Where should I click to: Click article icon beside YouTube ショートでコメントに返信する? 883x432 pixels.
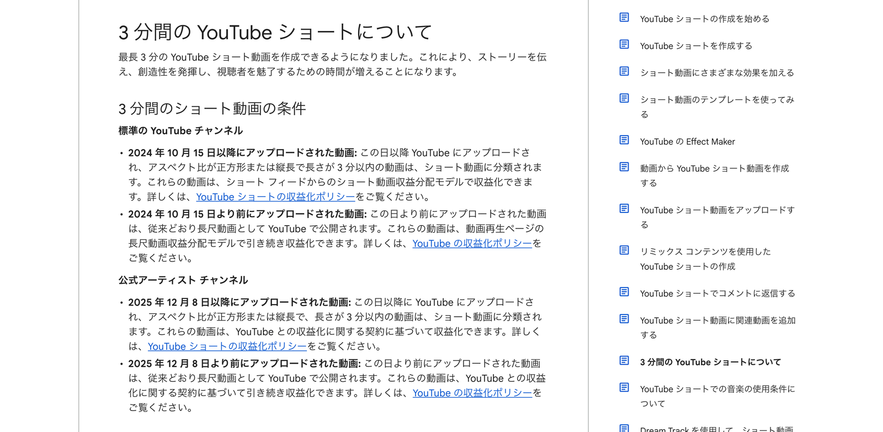(624, 292)
